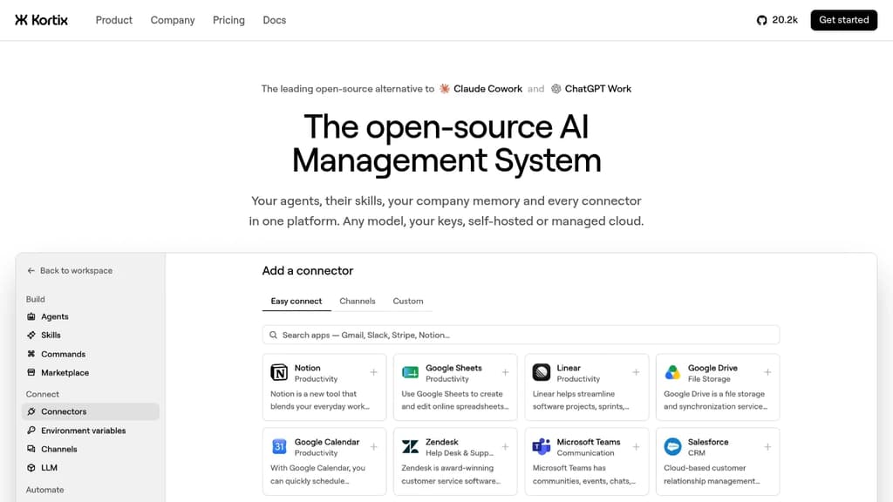The width and height of the screenshot is (893, 502).
Task: Add the Google Drive connector with plus
Action: (767, 372)
